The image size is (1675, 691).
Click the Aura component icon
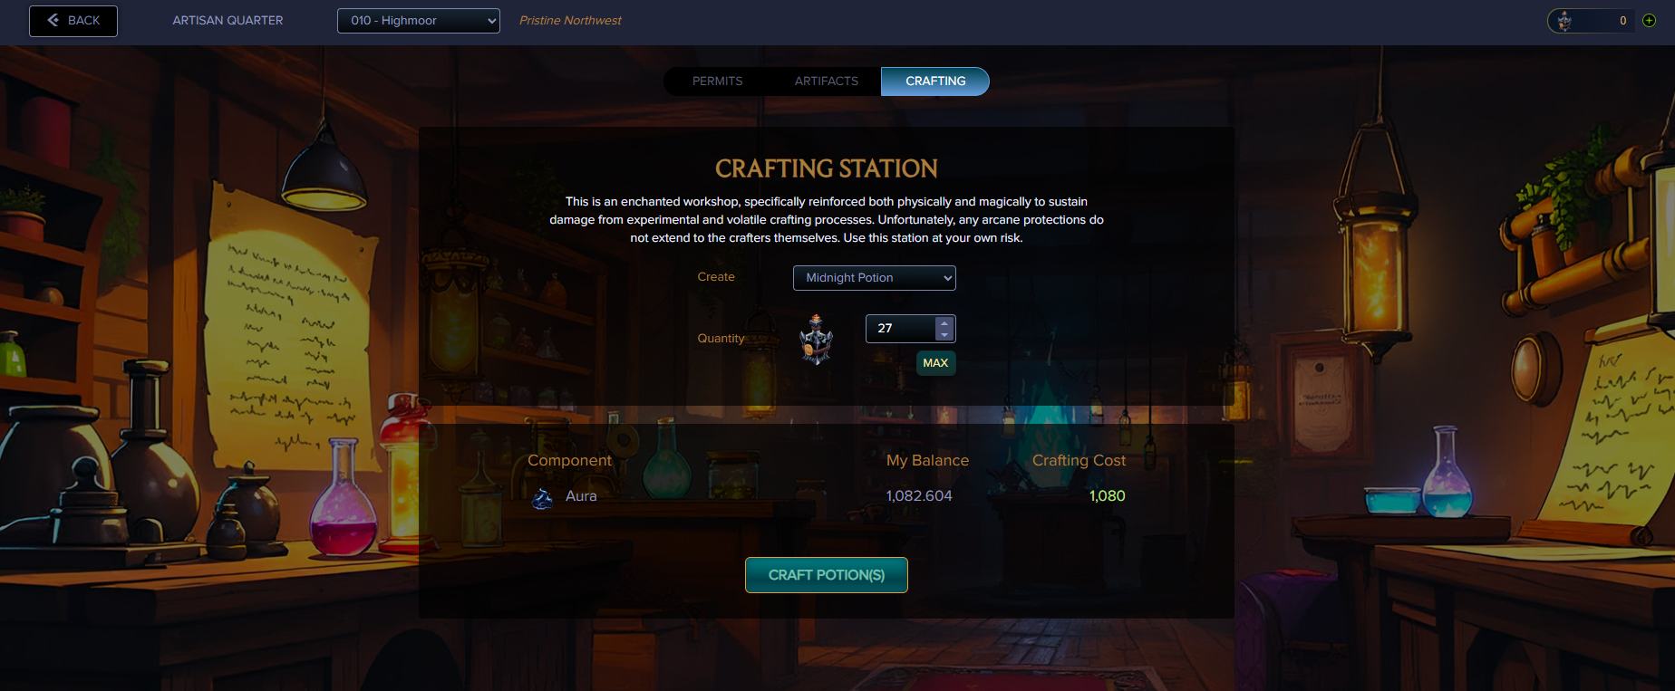point(542,497)
